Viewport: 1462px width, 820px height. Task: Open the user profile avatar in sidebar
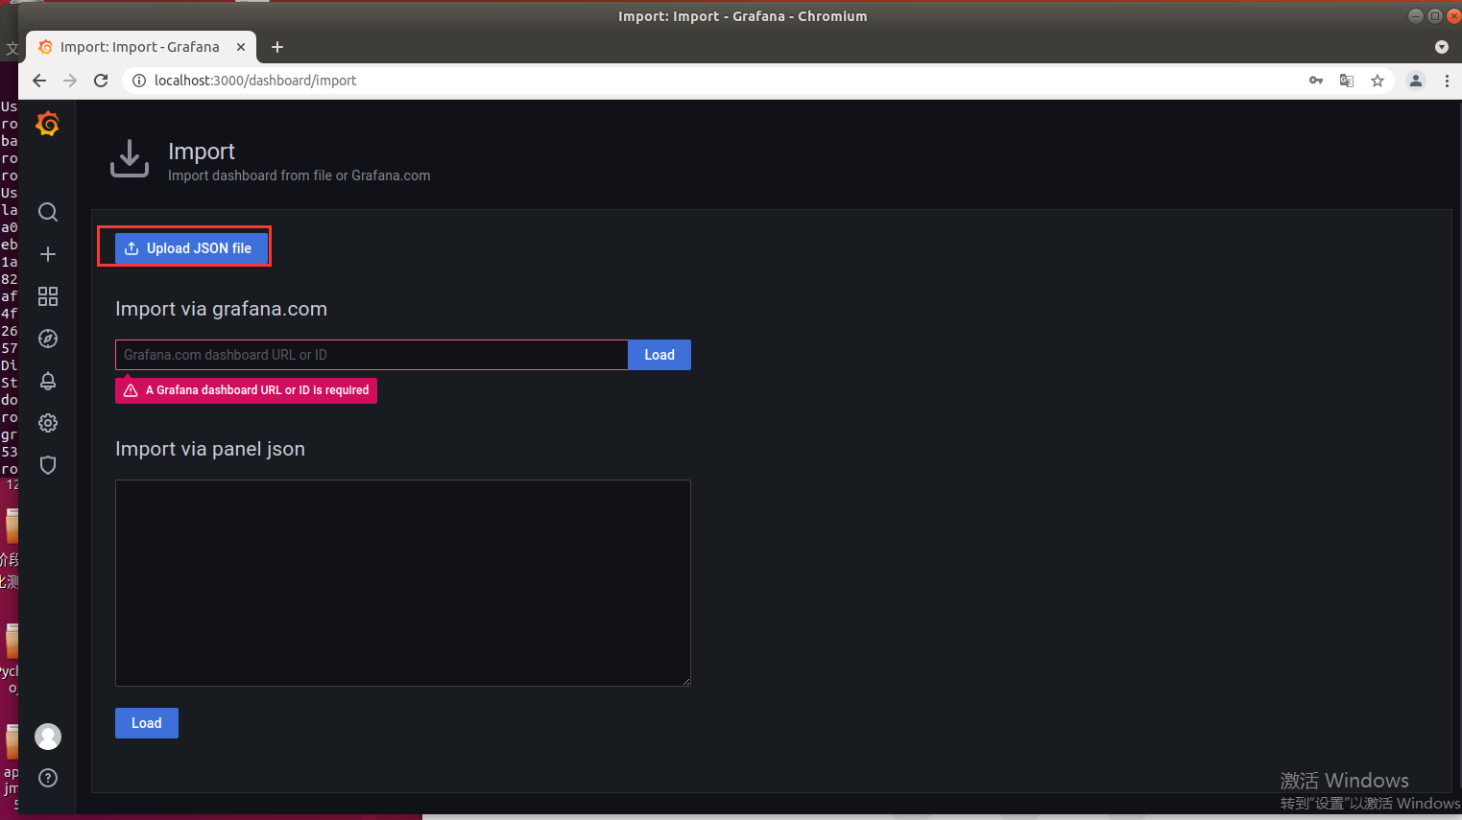pos(48,737)
